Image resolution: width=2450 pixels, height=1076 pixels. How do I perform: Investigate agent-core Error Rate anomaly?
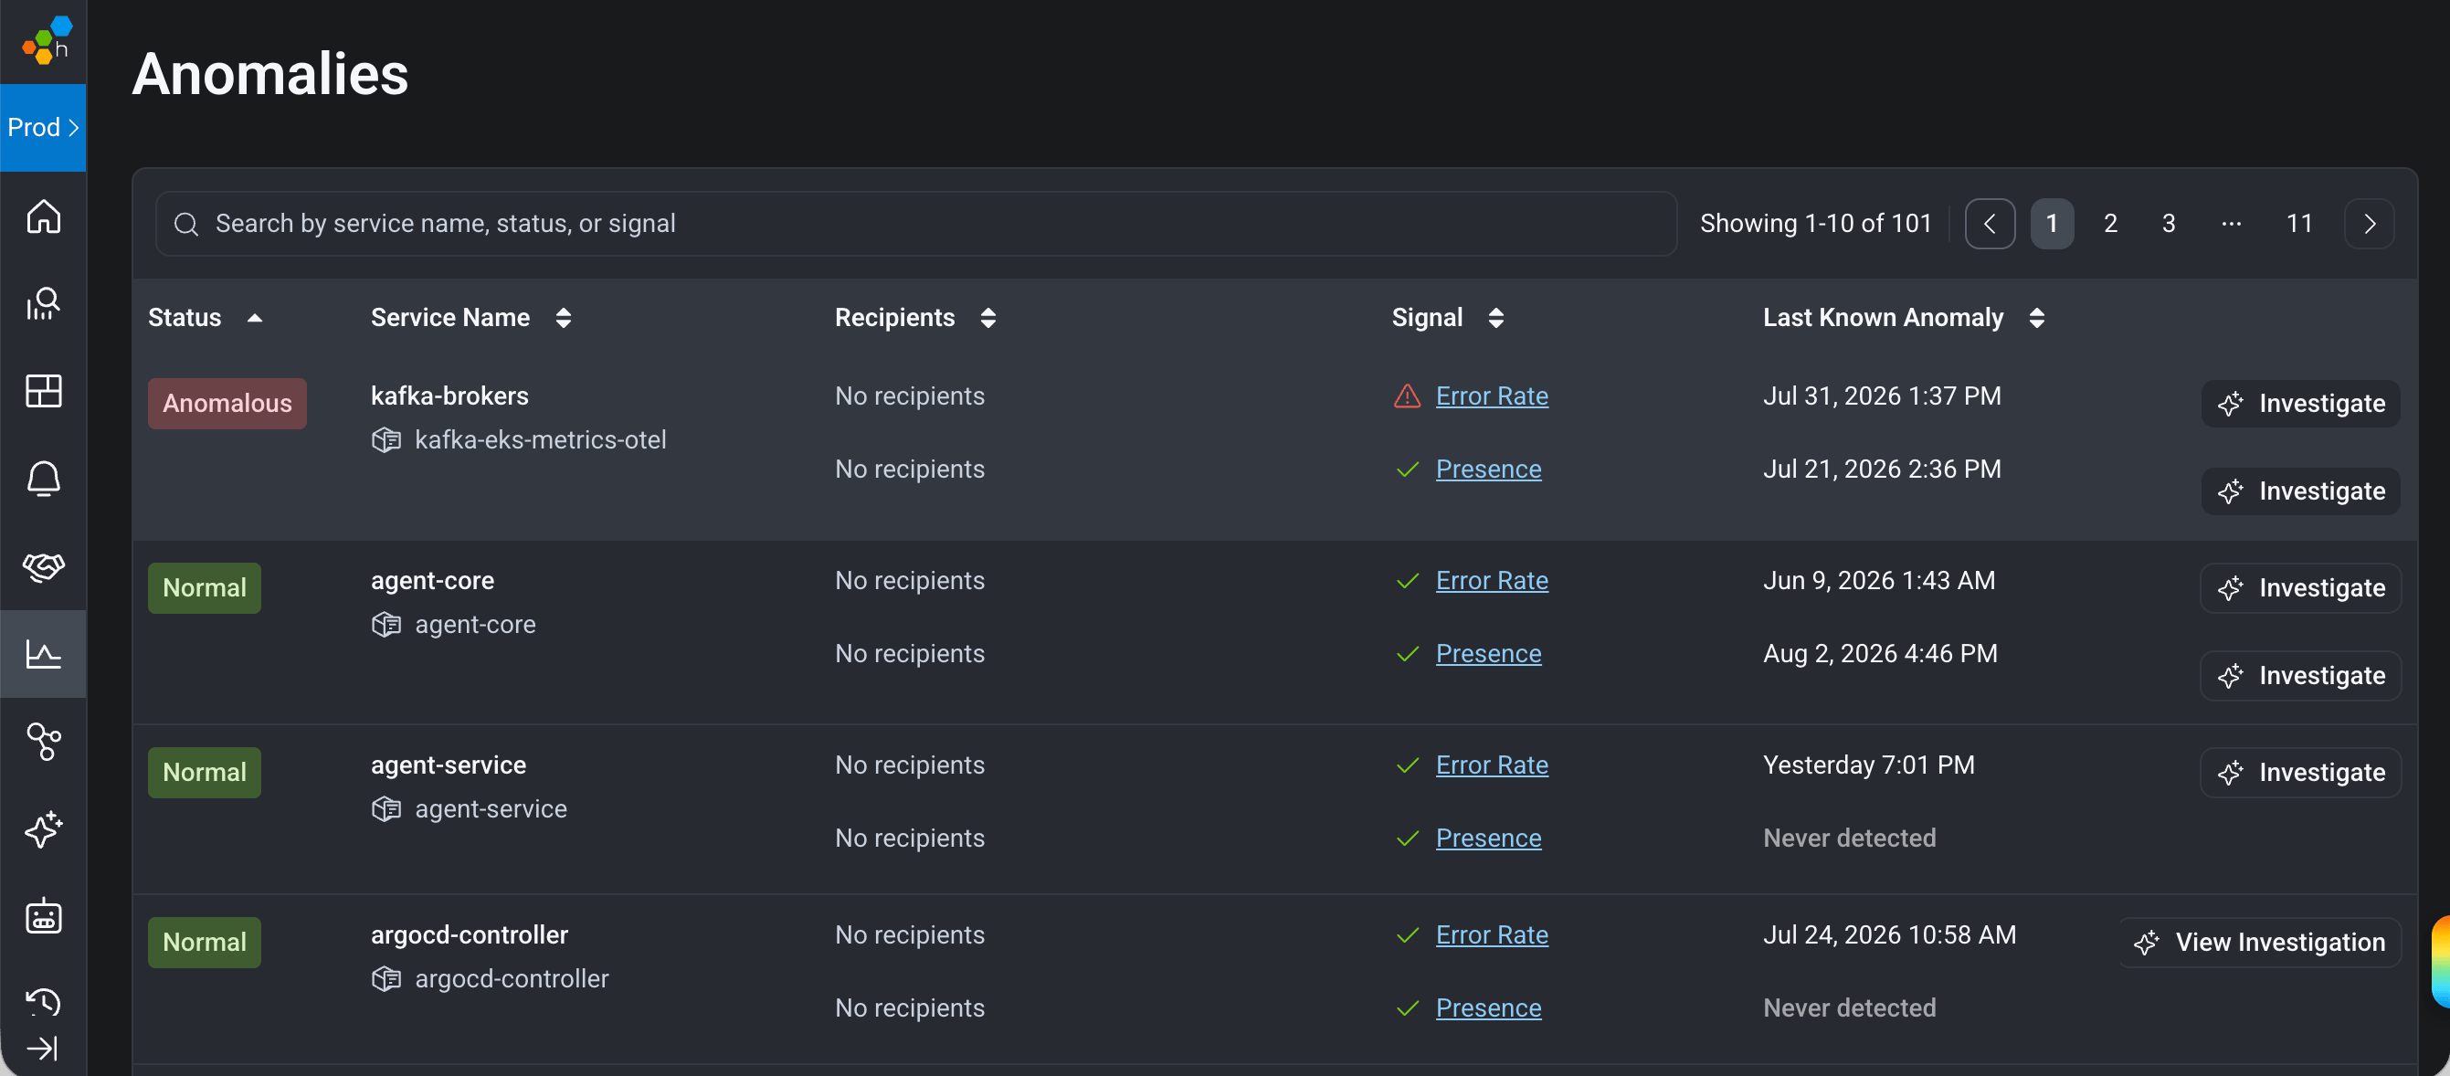click(x=2299, y=588)
